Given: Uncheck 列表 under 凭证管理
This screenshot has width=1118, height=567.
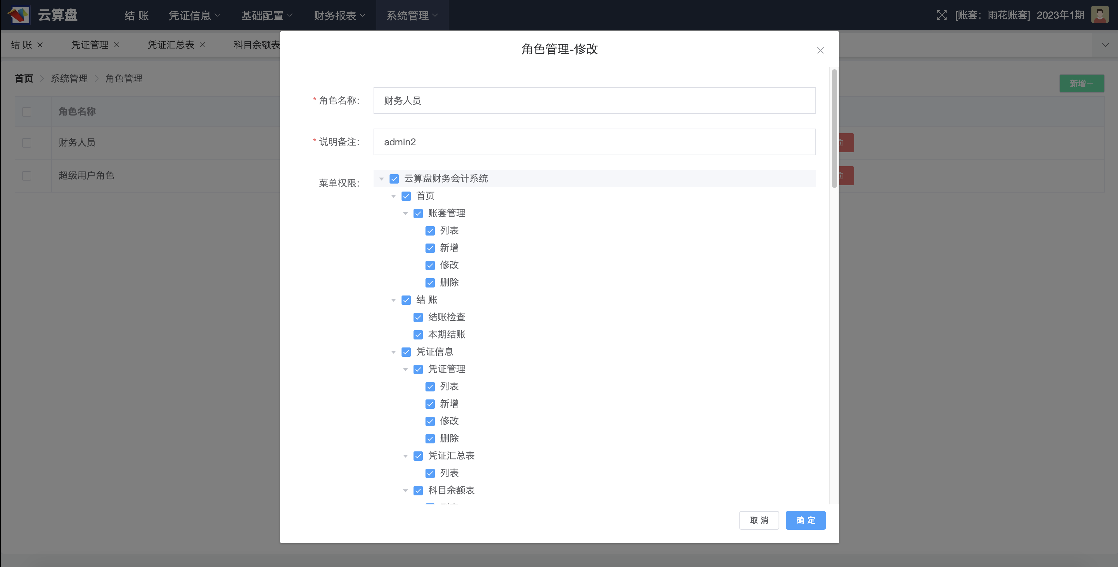Looking at the screenshot, I should tap(430, 387).
